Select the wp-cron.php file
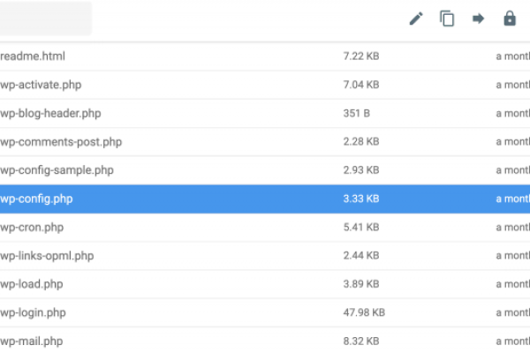This screenshot has height=353, width=530. coord(33,227)
